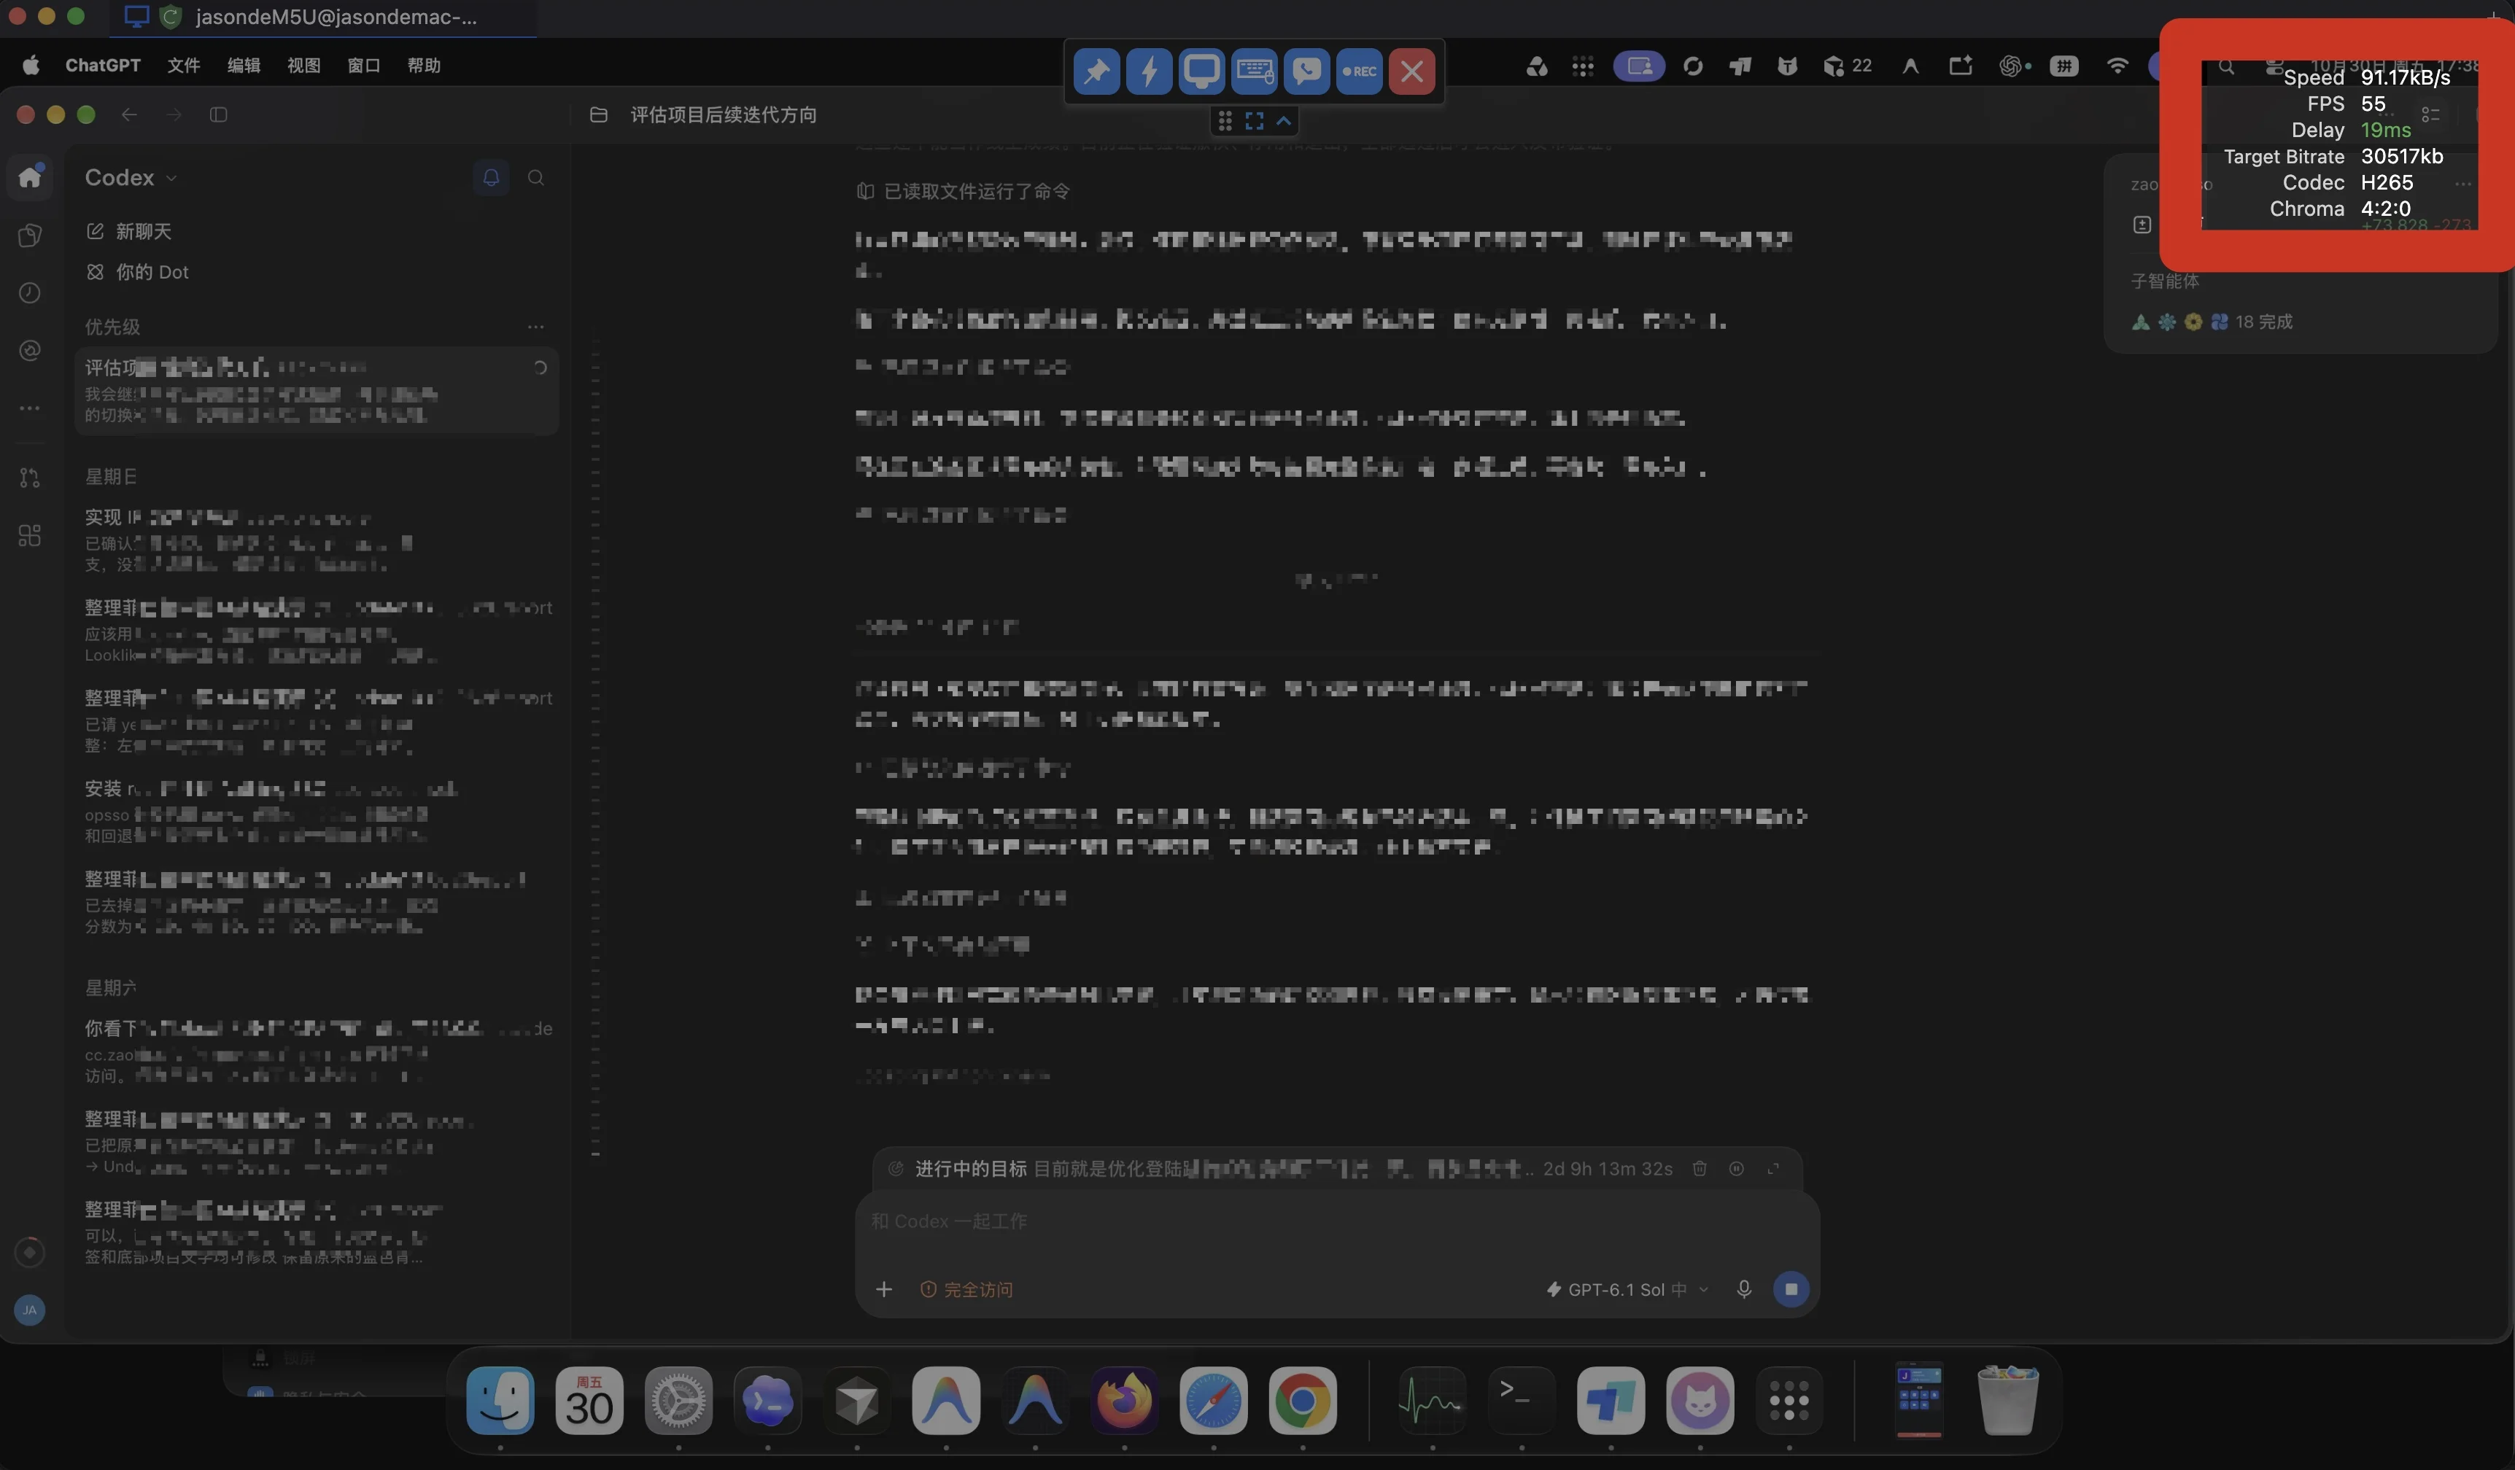Click the six-dot toolbar drag handle
Screen dimensions: 2515x1470
click(1225, 121)
